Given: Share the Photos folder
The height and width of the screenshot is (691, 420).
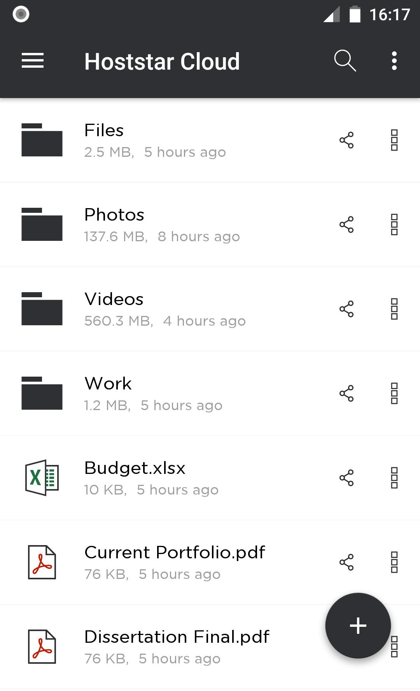Looking at the screenshot, I should (x=346, y=224).
